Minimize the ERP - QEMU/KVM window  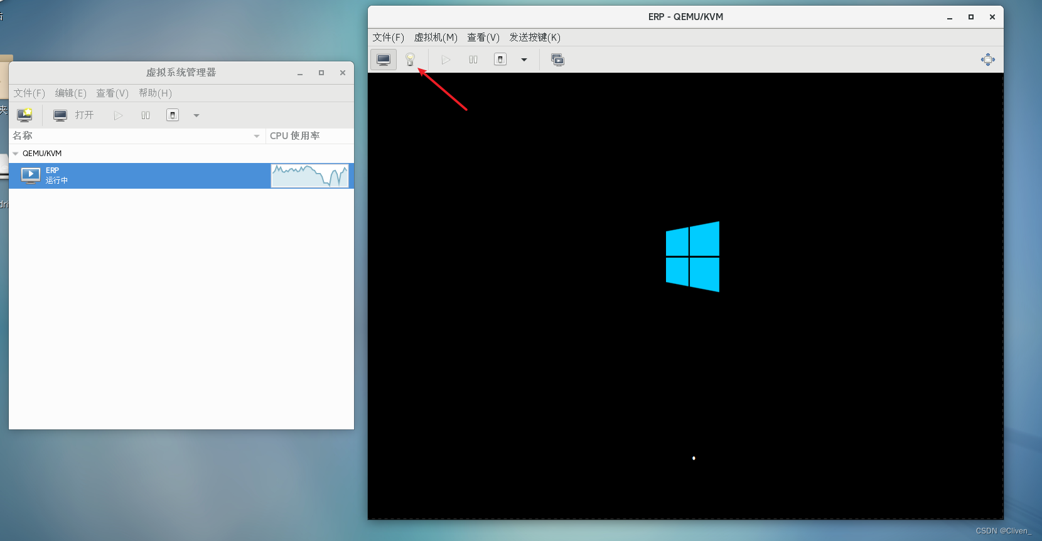pos(950,18)
